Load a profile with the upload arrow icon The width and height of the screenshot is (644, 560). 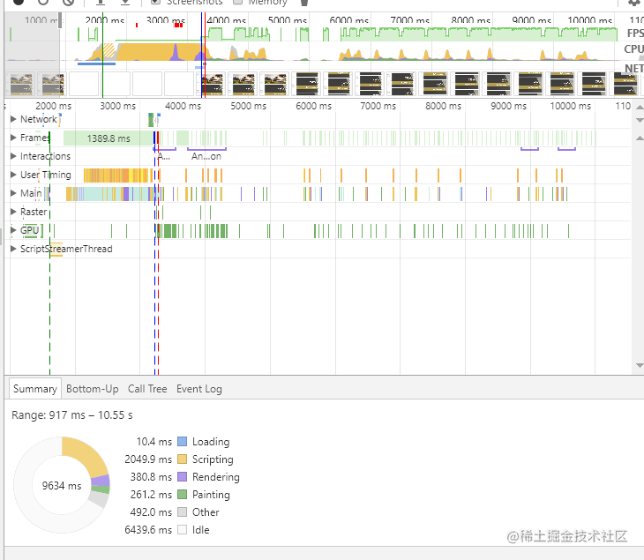[101, 2]
